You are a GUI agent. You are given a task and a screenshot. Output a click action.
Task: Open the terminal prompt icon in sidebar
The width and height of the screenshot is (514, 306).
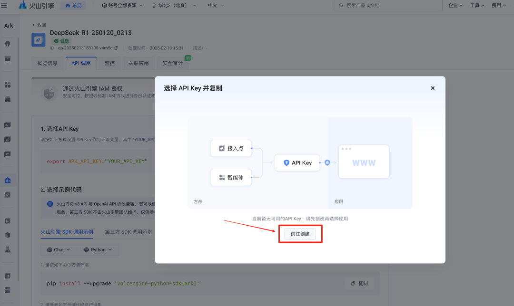[x=8, y=125]
